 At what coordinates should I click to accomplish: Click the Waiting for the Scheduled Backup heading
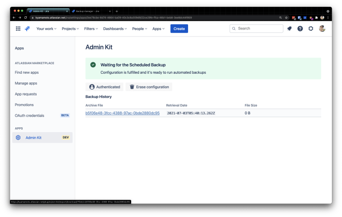tap(133, 65)
